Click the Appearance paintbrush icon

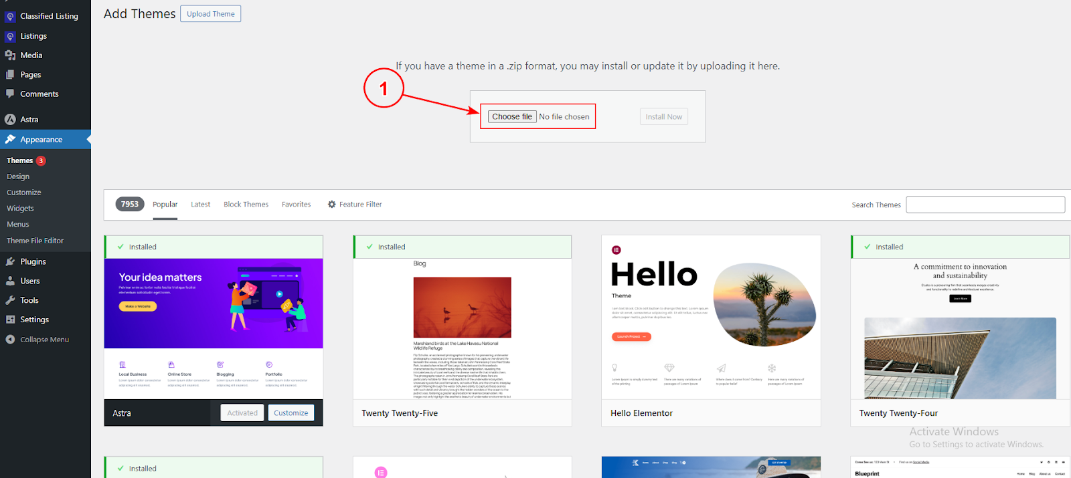point(10,140)
